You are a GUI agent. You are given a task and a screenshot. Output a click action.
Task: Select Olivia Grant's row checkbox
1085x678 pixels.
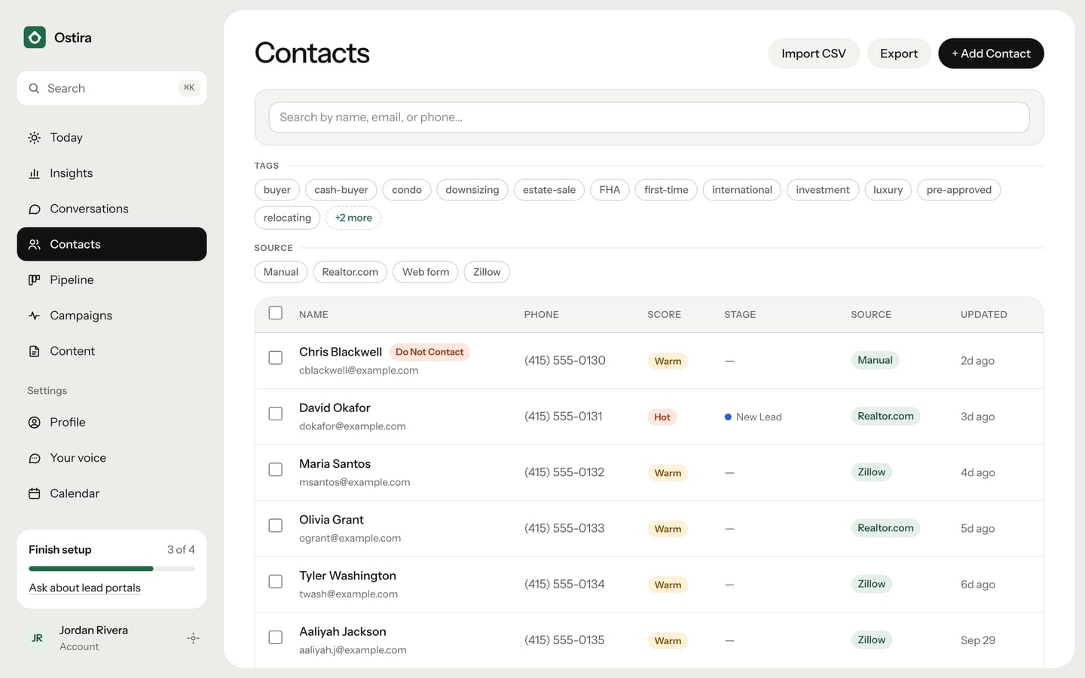pos(276,525)
